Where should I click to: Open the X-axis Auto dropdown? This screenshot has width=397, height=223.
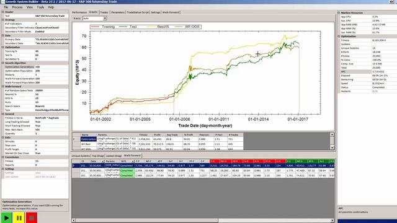pos(105,18)
